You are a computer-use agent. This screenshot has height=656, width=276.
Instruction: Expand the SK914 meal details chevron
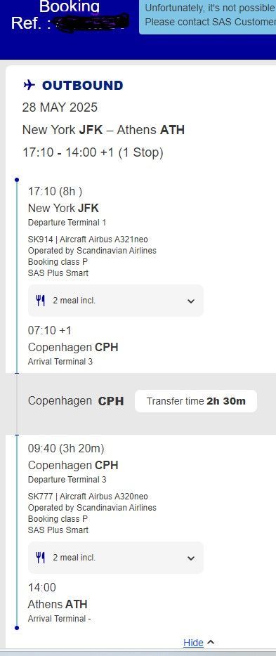[191, 301]
